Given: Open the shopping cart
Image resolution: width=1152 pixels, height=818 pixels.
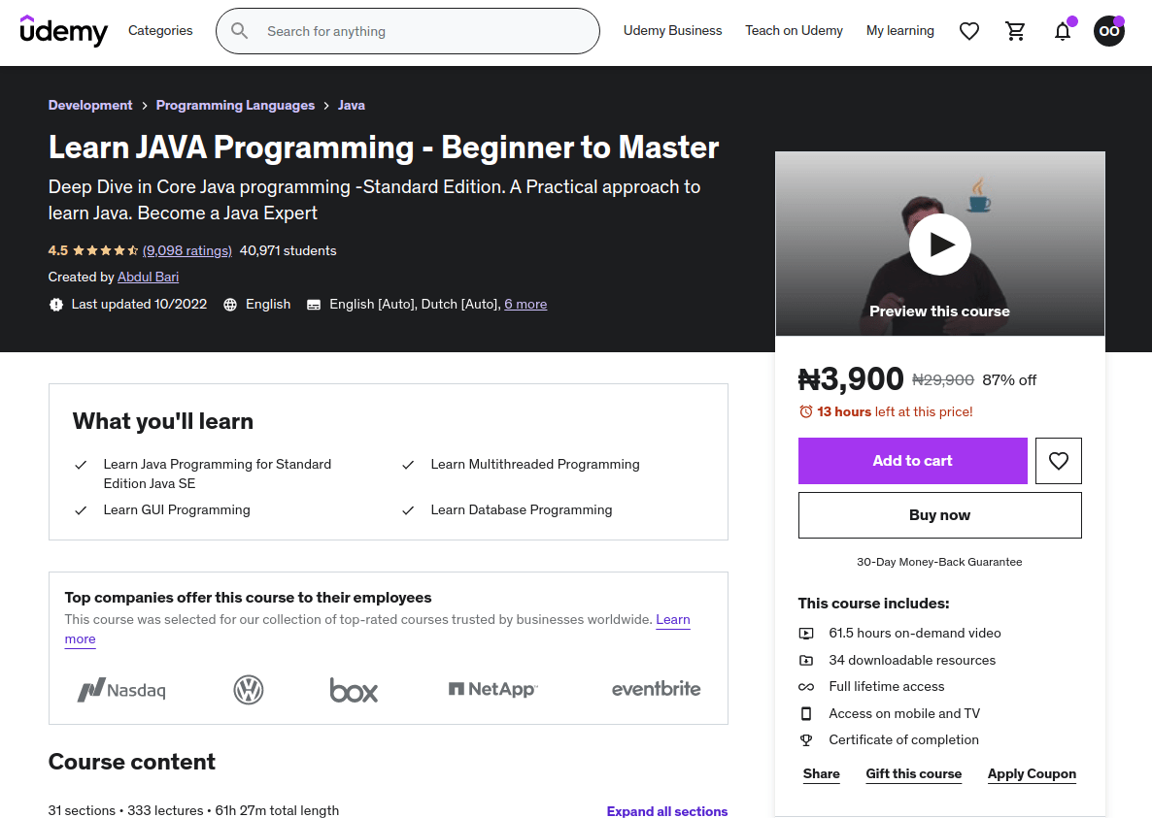Looking at the screenshot, I should [1015, 31].
